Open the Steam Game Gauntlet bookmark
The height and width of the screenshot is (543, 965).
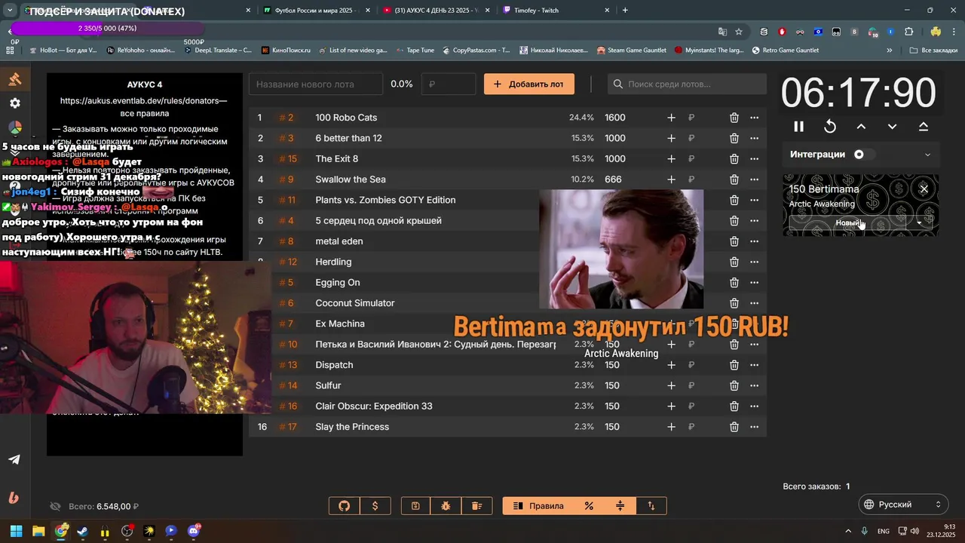(x=632, y=50)
